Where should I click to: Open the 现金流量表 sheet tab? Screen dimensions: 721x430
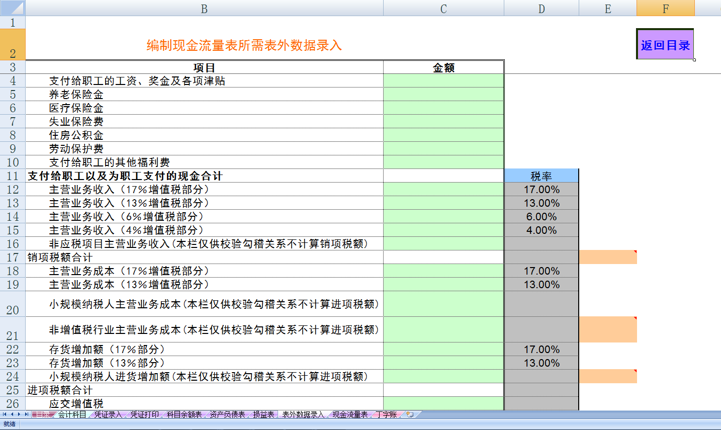pyautogui.click(x=350, y=414)
